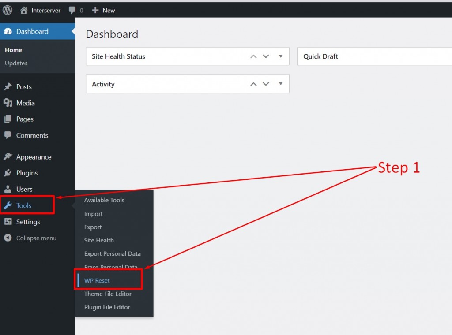Click the WordPress logo icon

coord(8,11)
